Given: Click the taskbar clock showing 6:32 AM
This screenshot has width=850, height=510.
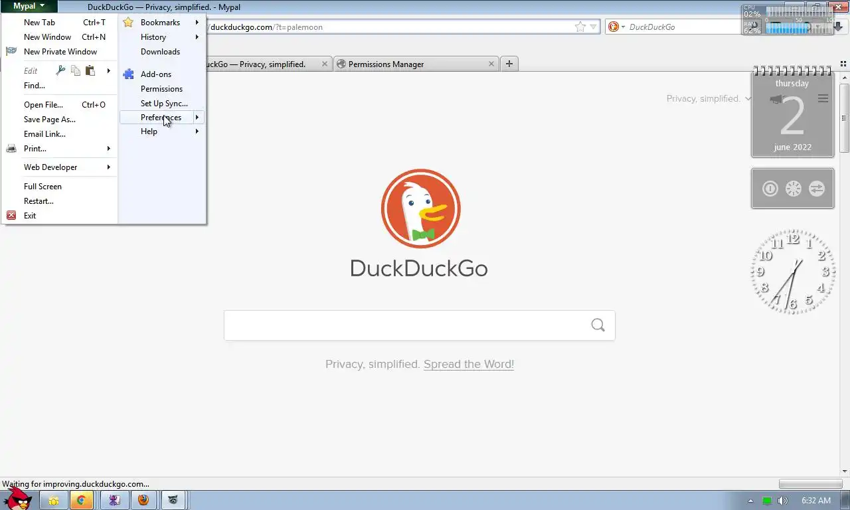Looking at the screenshot, I should tap(815, 501).
